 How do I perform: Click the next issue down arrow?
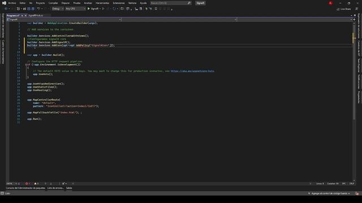point(51,184)
